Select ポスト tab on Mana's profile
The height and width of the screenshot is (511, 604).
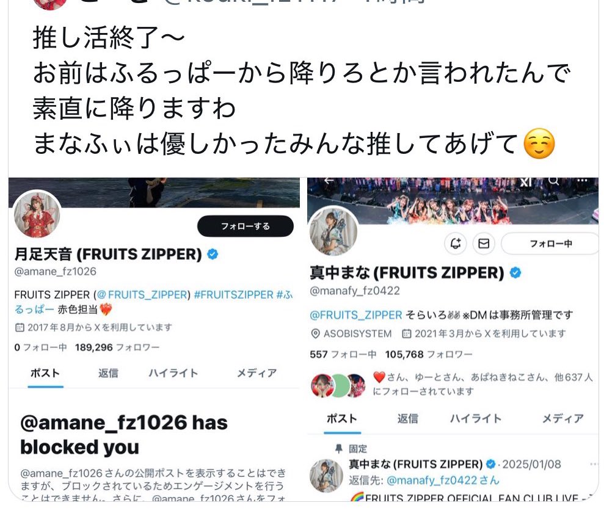tap(342, 418)
